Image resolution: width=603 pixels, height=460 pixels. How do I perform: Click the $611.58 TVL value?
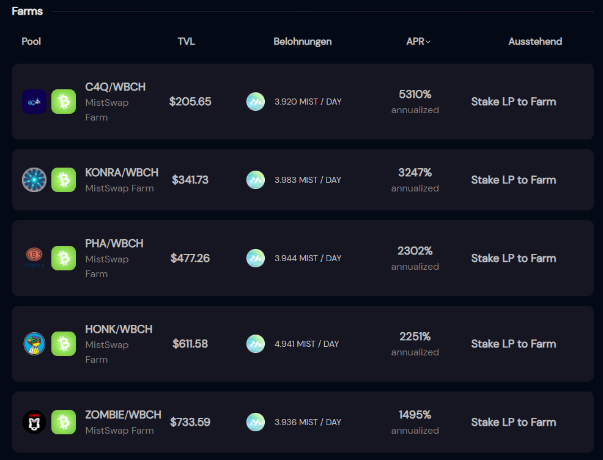[x=190, y=344]
